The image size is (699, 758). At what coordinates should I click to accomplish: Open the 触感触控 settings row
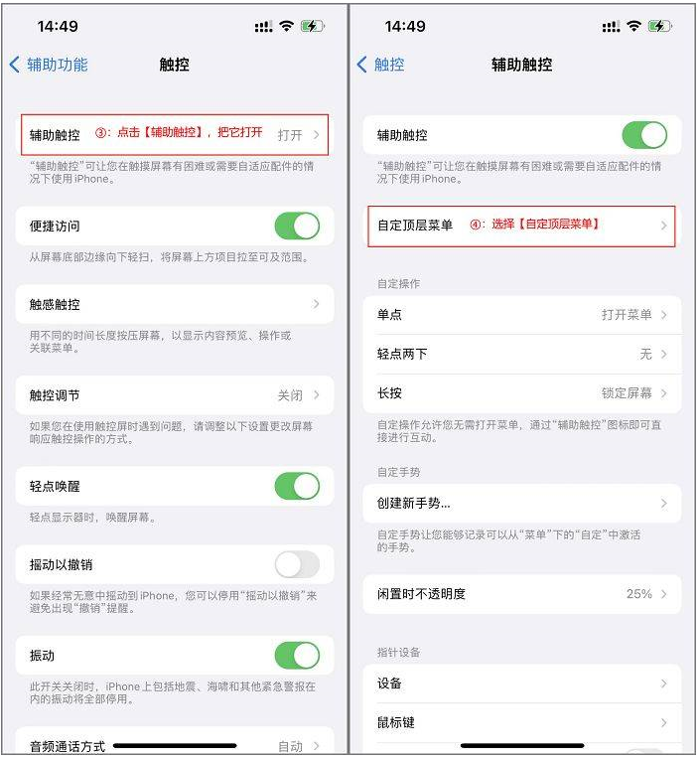175,304
